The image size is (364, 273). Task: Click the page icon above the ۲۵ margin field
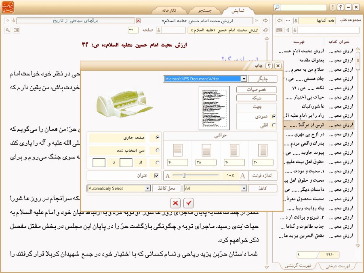pos(206,150)
